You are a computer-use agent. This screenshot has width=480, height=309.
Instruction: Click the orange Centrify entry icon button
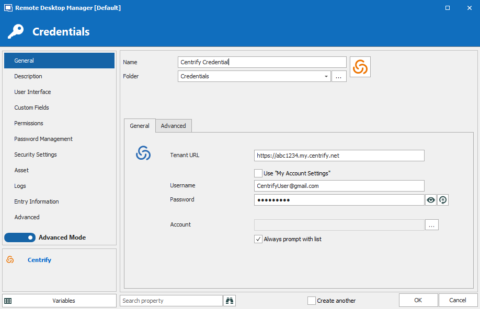tap(360, 67)
